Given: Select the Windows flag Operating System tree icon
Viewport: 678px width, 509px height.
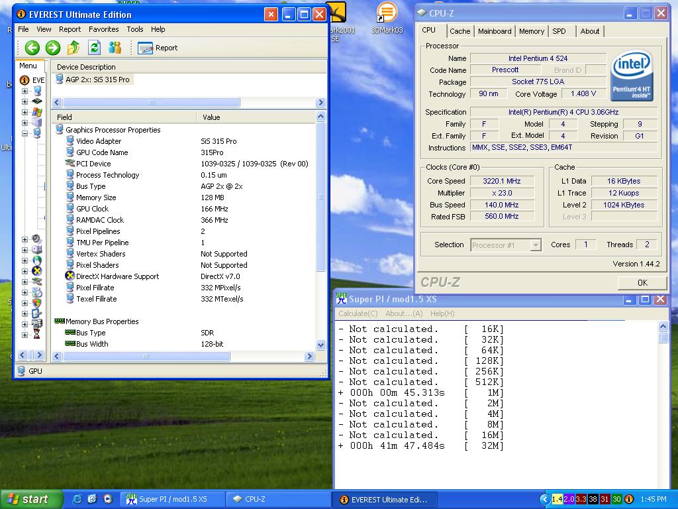Looking at the screenshot, I should [37, 112].
